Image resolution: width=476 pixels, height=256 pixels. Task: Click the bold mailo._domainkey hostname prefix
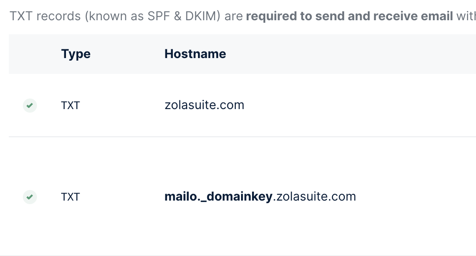coord(218,197)
